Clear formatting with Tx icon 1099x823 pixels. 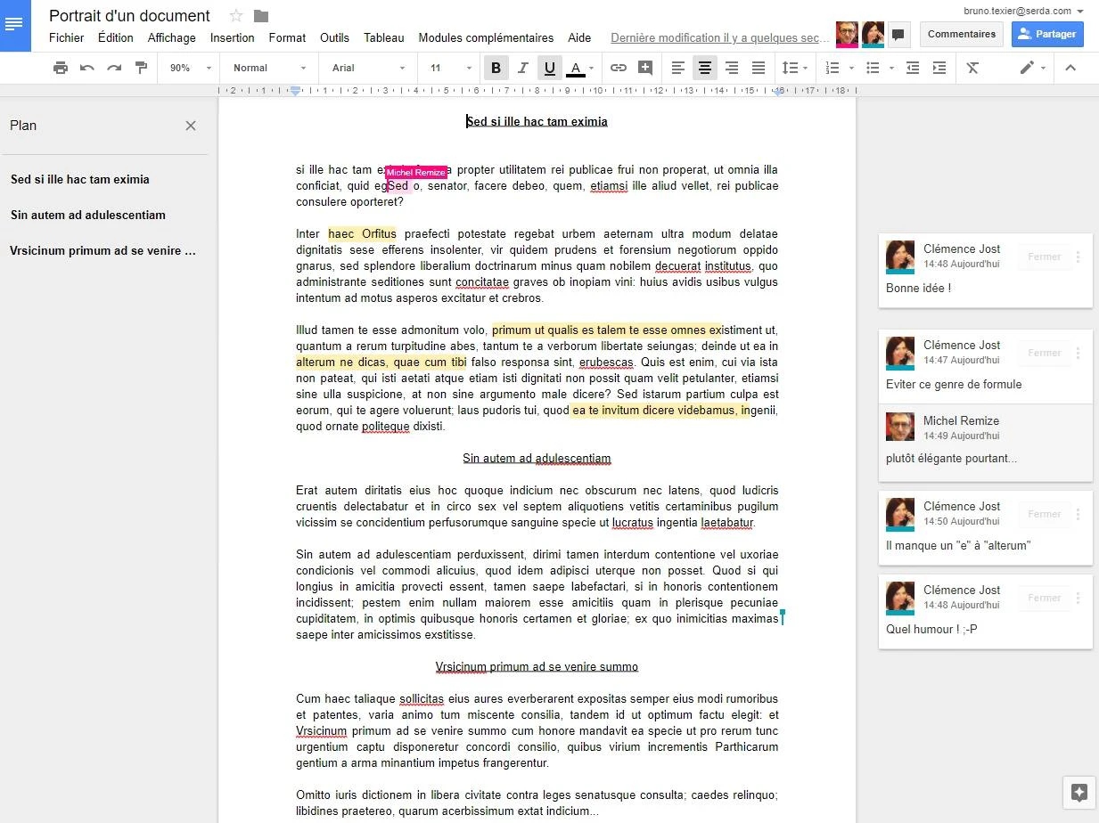pos(972,68)
